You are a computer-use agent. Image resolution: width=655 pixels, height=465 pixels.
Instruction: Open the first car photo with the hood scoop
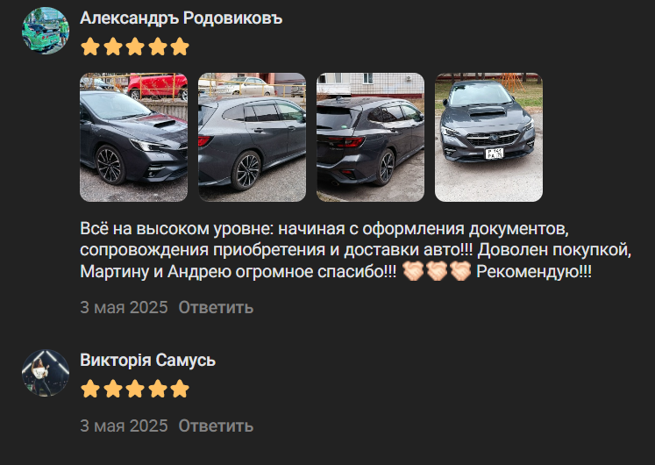click(x=133, y=138)
